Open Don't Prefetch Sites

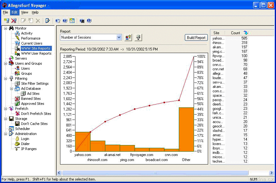(36, 114)
